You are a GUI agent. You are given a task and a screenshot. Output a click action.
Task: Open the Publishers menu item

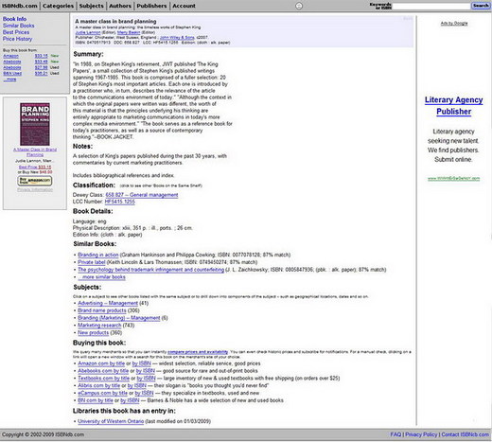click(x=151, y=6)
